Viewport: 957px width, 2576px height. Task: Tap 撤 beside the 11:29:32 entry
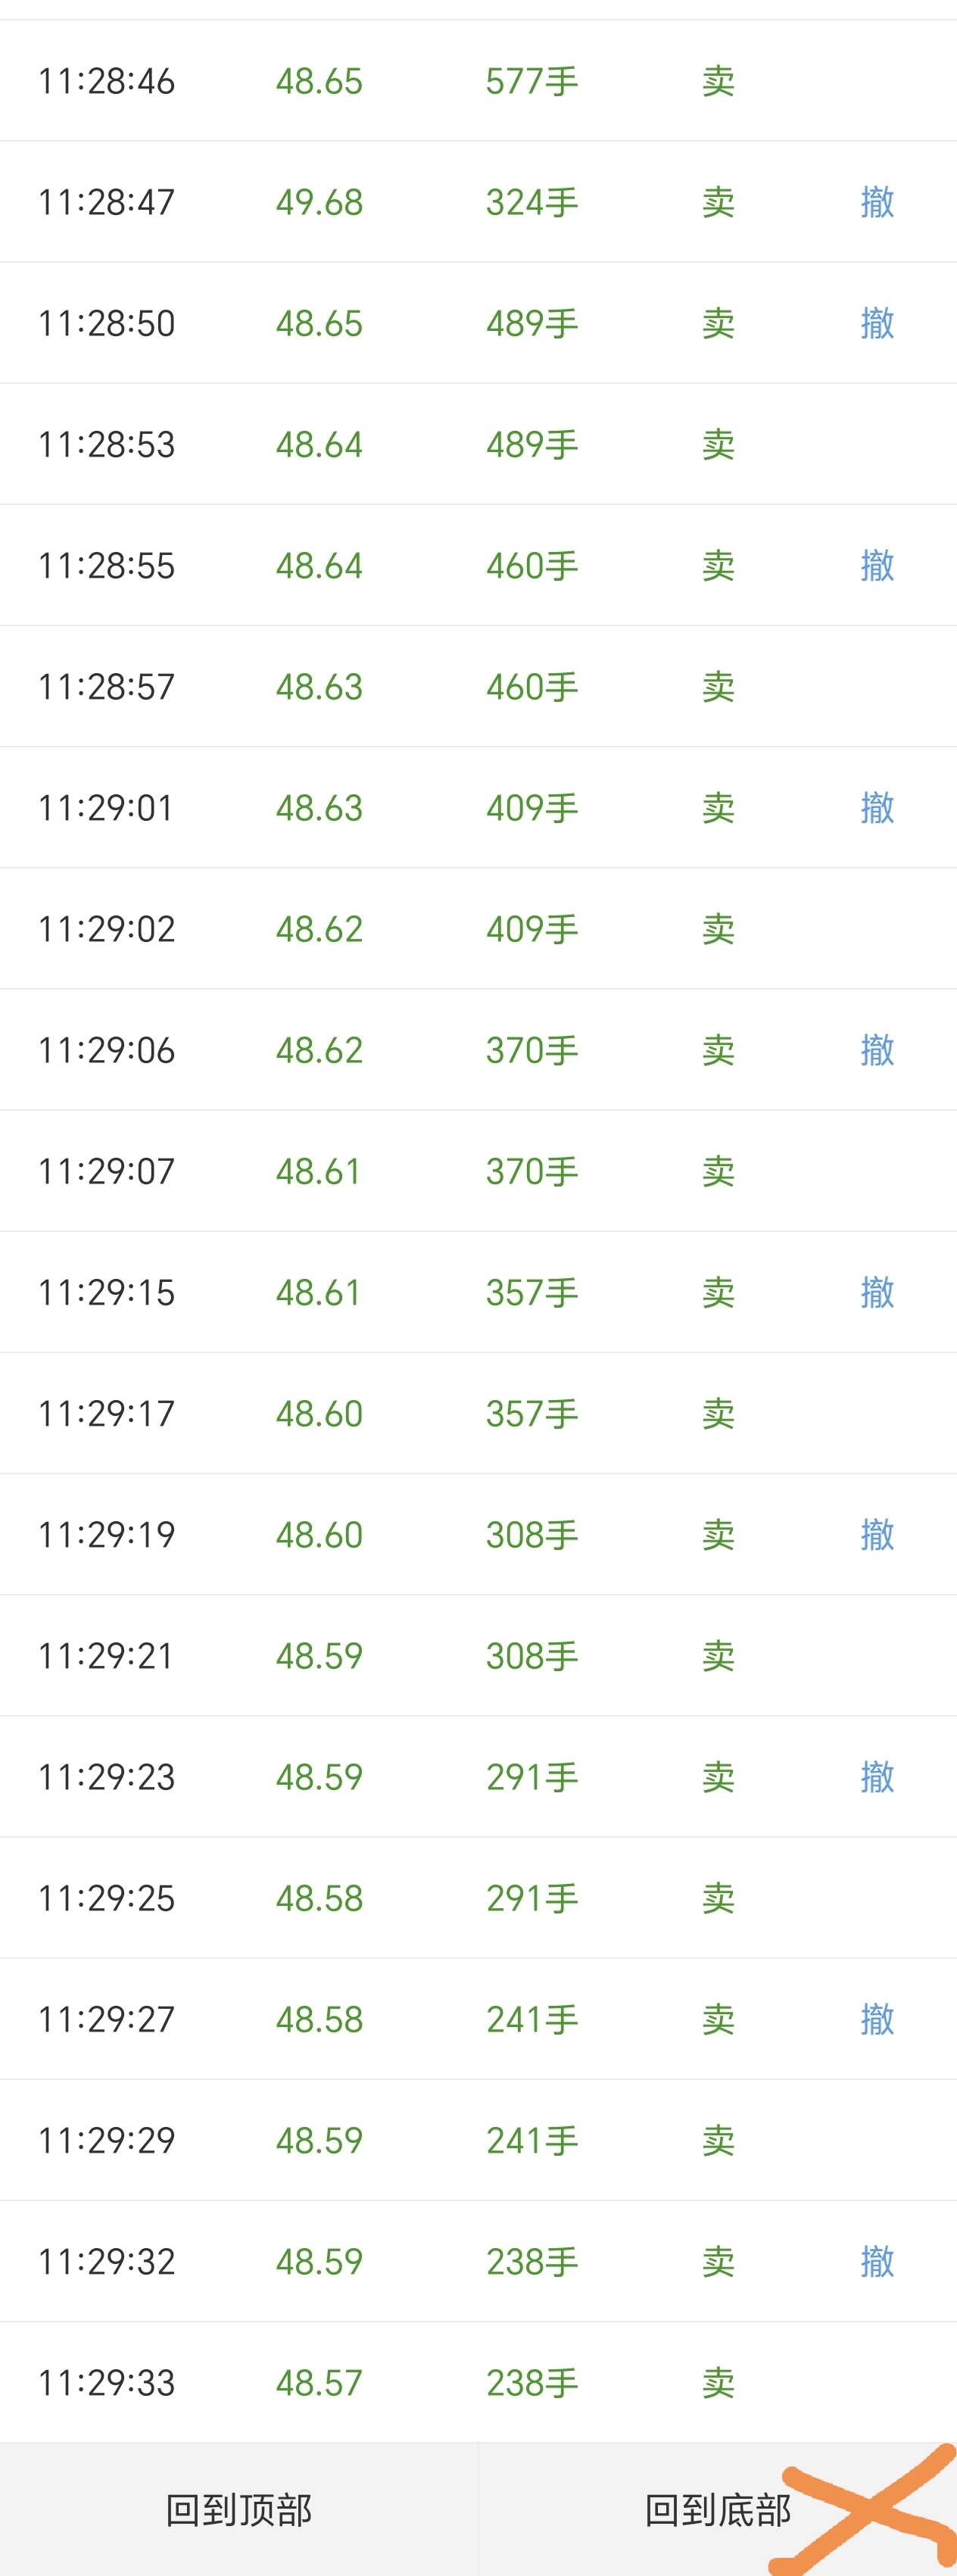877,2261
